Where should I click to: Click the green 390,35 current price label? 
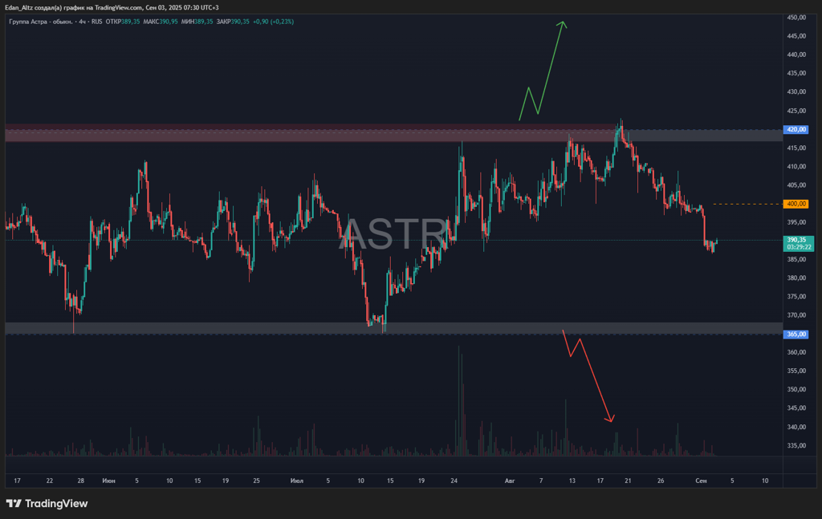click(796, 239)
